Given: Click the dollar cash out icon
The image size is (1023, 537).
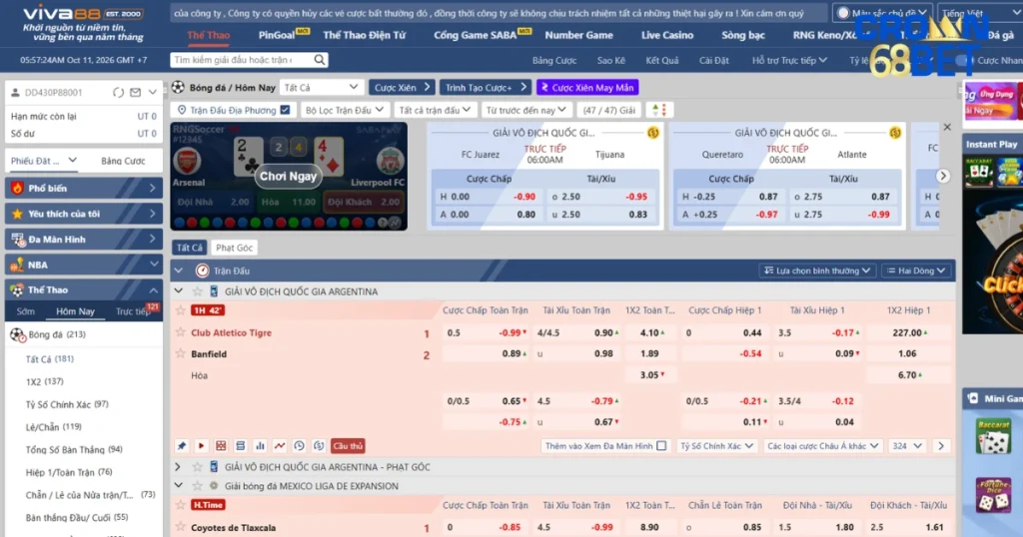Looking at the screenshot, I should tap(319, 446).
